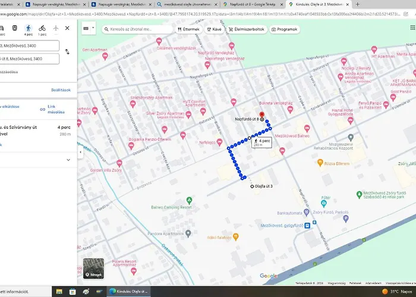Click the Polaris Resort Apartmanház pin
Screen dimensions: 416x297
134,271
